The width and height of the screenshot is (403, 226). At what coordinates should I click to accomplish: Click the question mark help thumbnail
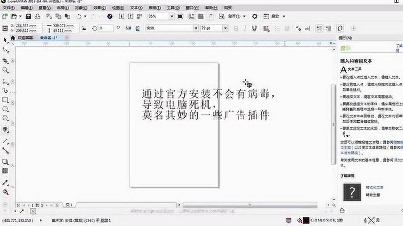(x=352, y=192)
